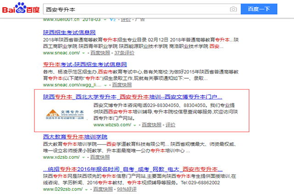Expand dropdown arrow next to www.xdzsb.com/
This screenshot has width=294, height=195.
point(84,157)
